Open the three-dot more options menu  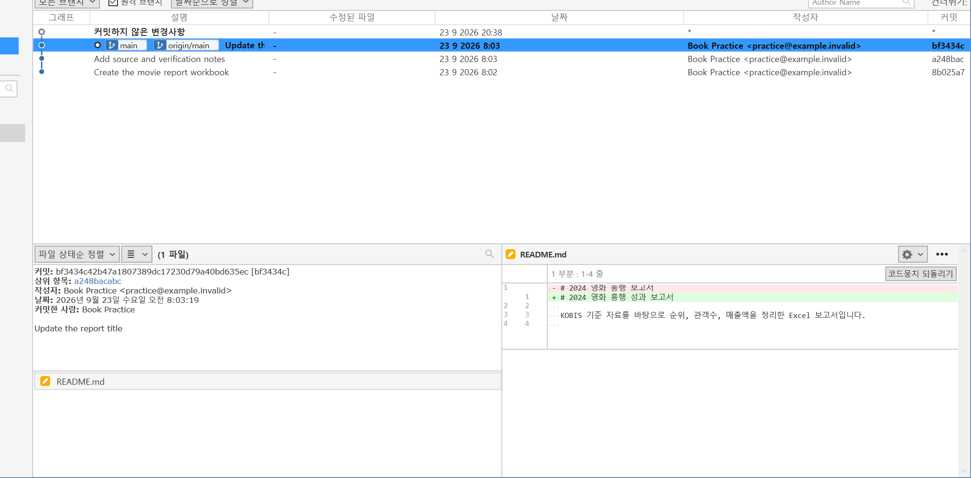[942, 255]
